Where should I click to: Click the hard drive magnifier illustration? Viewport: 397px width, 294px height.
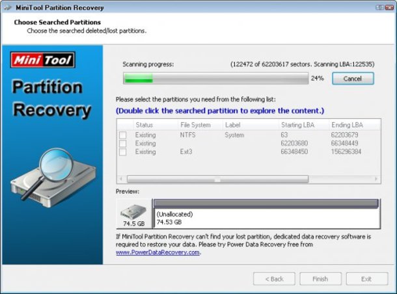(x=52, y=178)
